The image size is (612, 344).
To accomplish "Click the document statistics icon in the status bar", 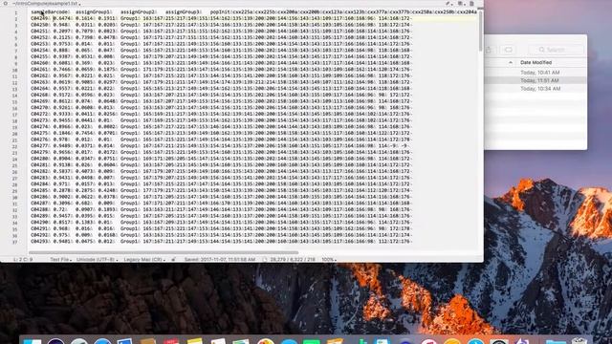I will 265,259.
